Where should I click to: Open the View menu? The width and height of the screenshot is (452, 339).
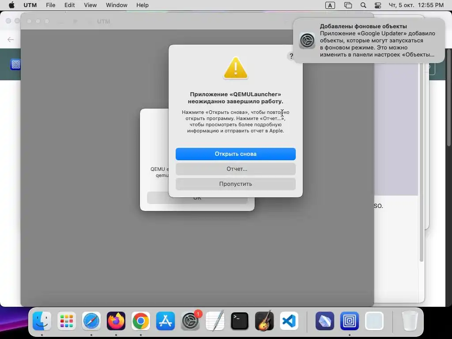(90, 5)
